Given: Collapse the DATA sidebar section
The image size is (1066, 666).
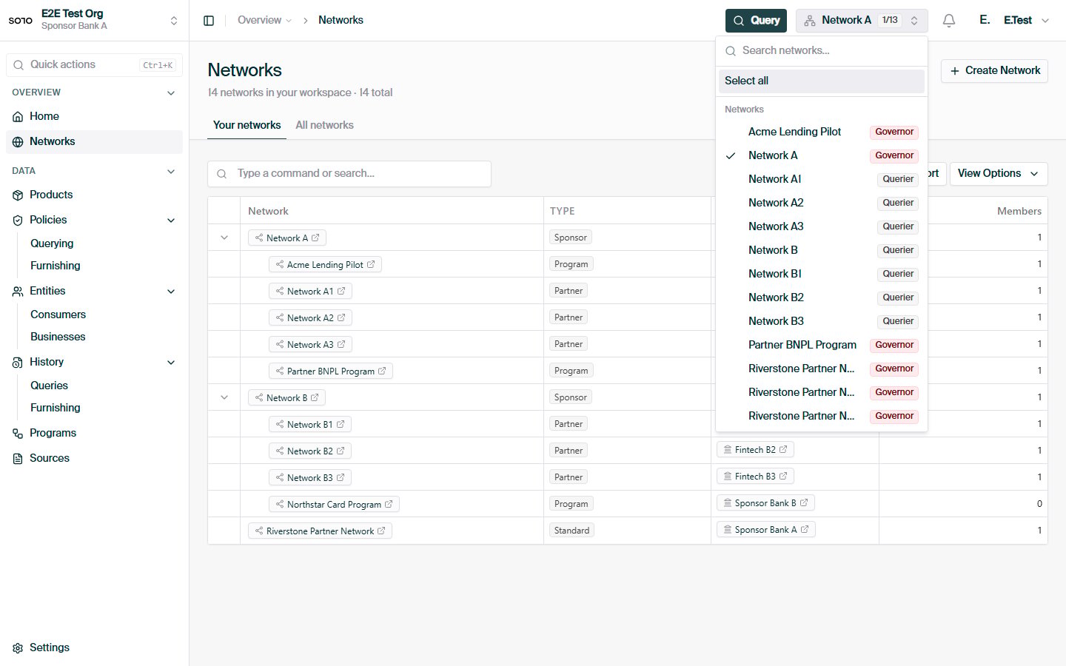Looking at the screenshot, I should click(x=171, y=172).
